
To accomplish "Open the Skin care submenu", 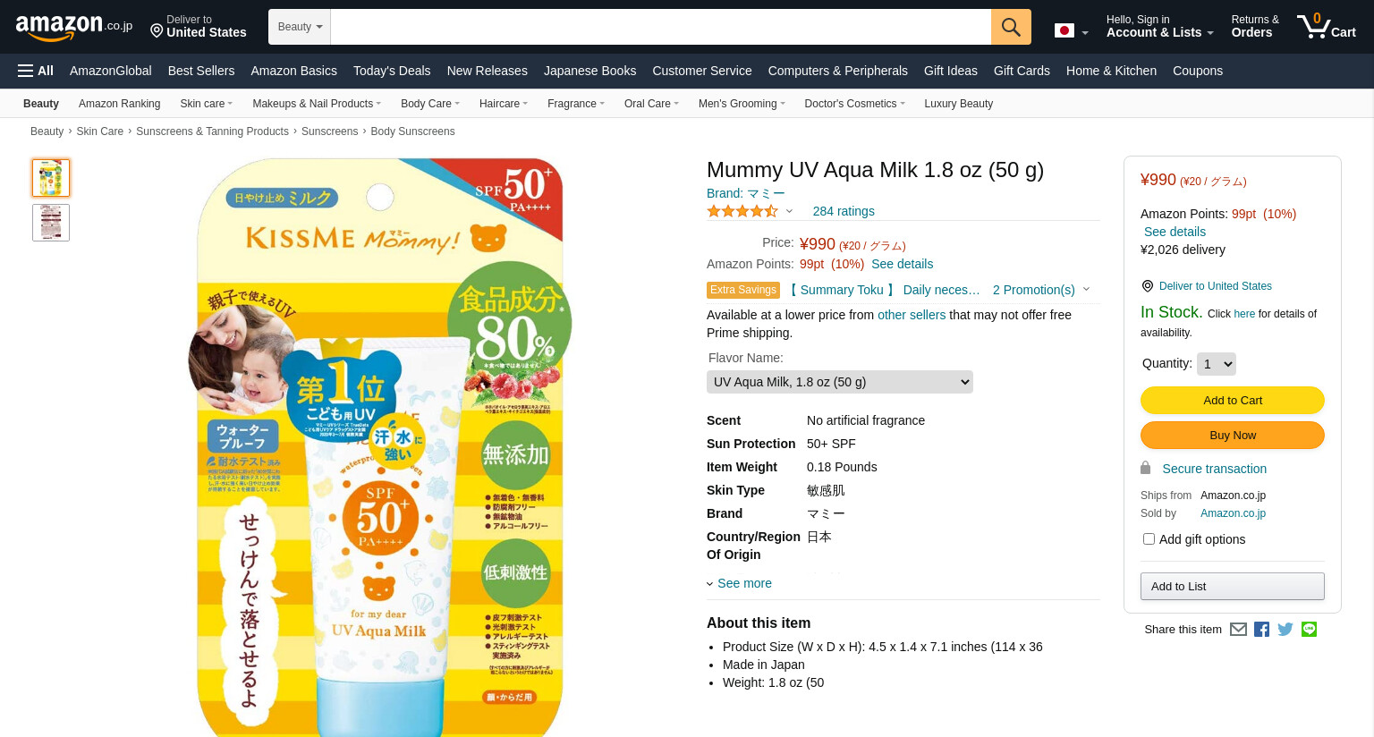I will coord(206,104).
